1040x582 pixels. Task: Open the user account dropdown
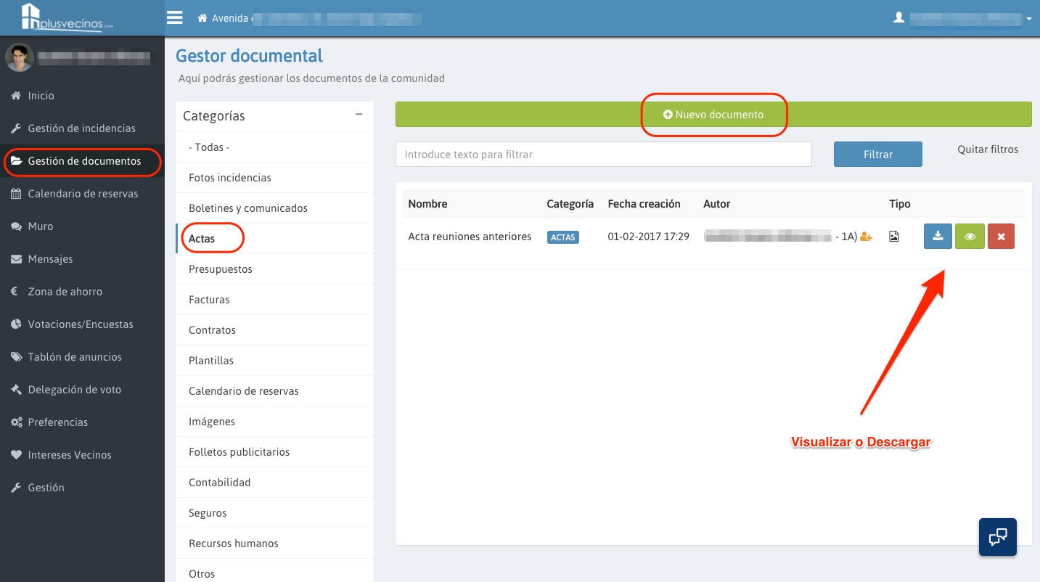pyautogui.click(x=965, y=18)
